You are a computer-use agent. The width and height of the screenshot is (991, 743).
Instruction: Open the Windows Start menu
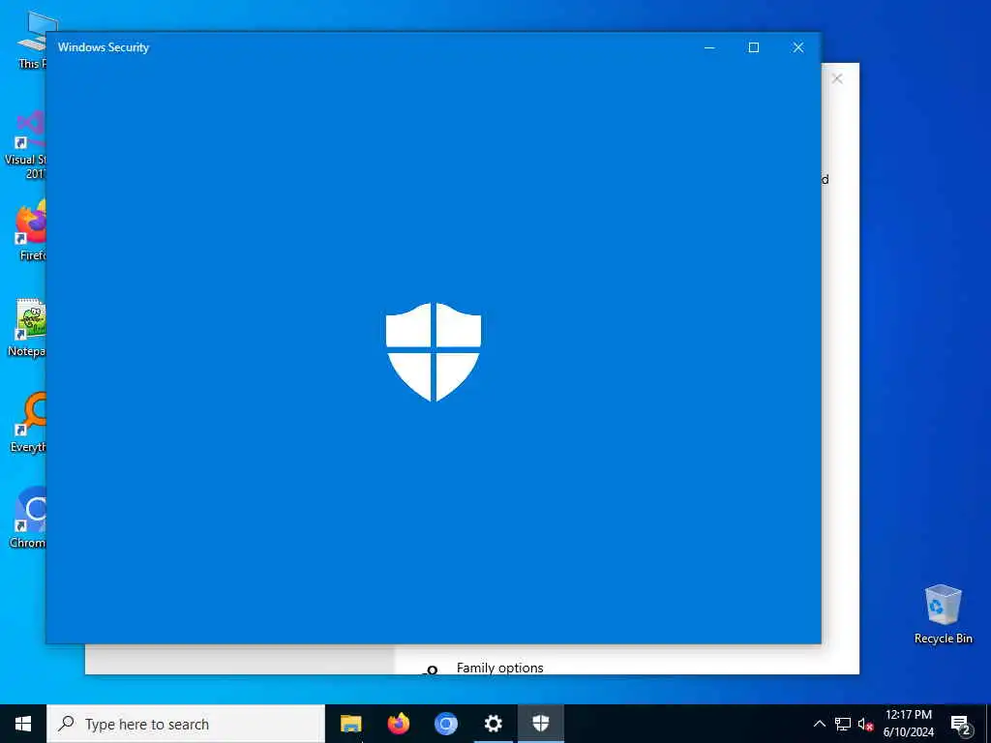(x=23, y=724)
